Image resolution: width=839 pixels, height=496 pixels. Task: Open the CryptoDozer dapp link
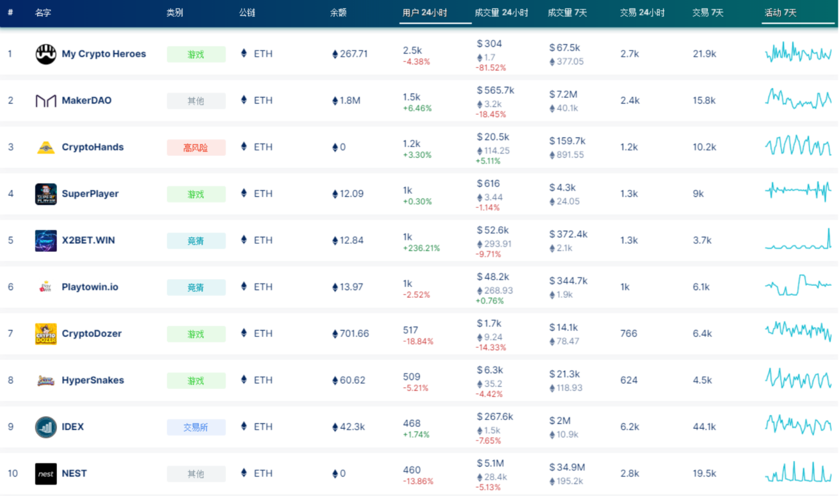tap(92, 334)
